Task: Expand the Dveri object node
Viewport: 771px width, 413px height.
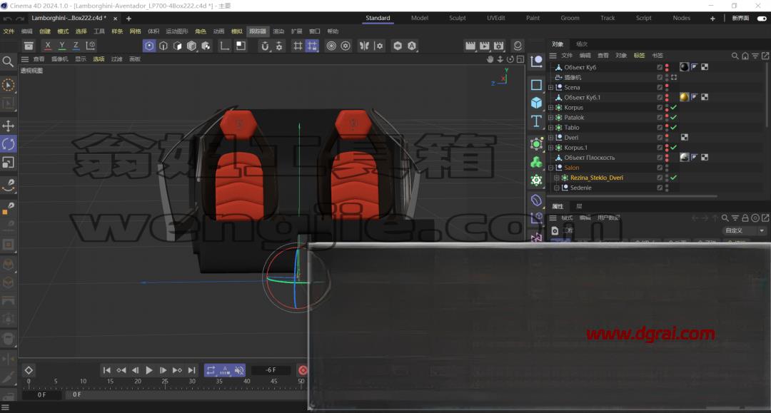Action: coord(550,138)
